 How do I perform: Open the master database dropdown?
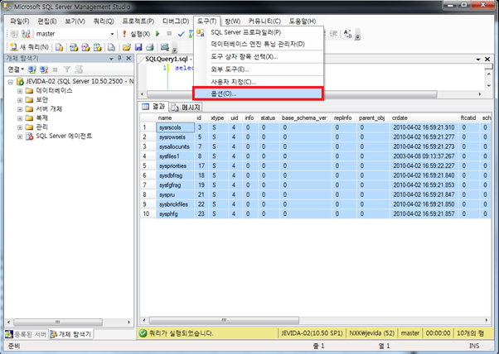[112, 34]
